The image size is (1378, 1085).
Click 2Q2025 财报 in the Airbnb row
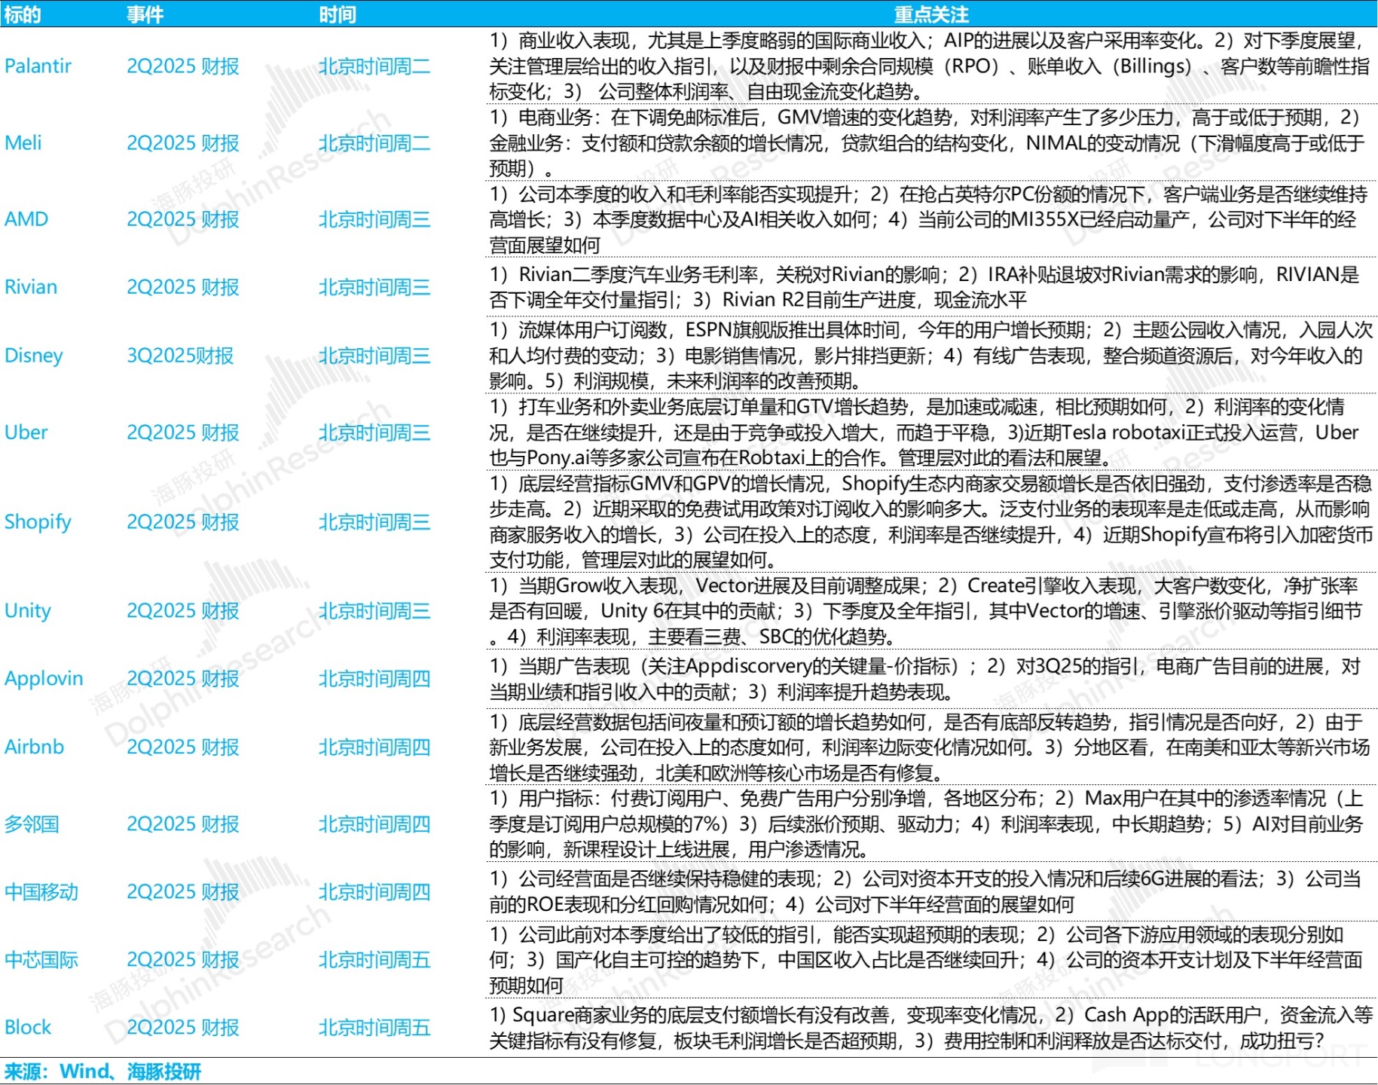coord(183,747)
